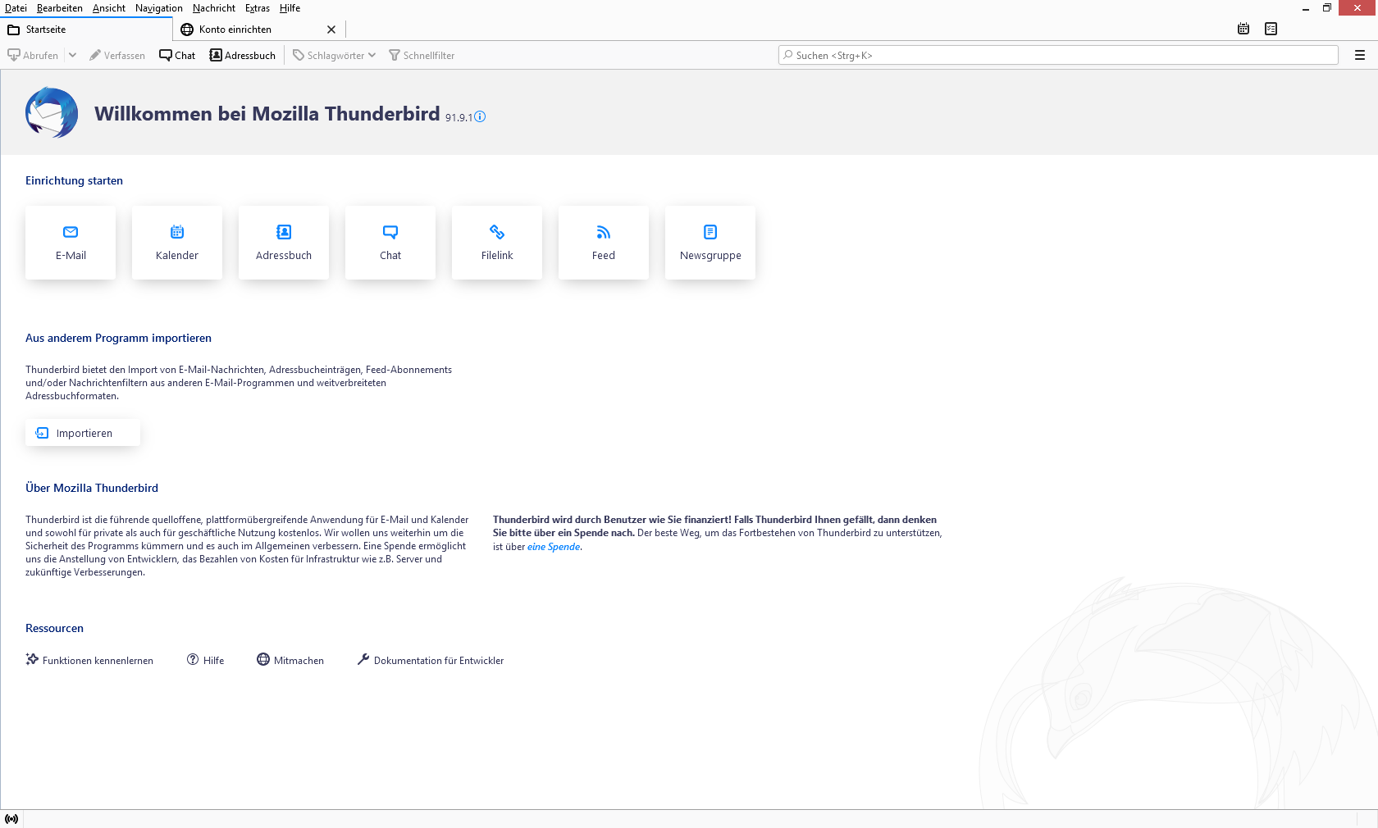Open the Adressbuch setup card

284,243
